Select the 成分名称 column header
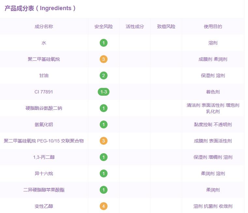The height and width of the screenshot is (213, 248). coord(44,26)
